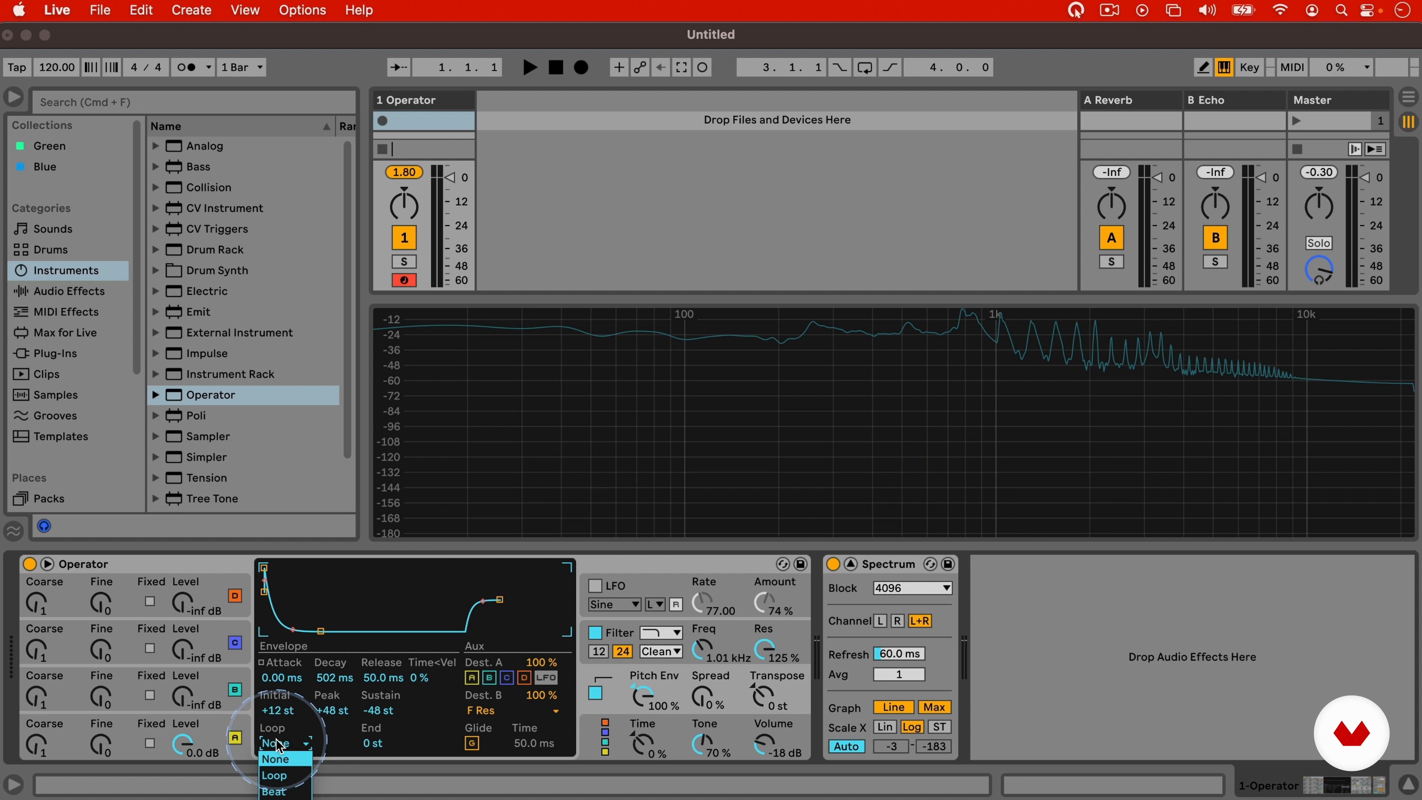Adjust the Filter Freq knob

point(702,650)
